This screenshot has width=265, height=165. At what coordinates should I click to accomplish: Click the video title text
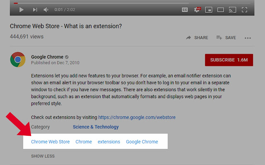pos(66,26)
